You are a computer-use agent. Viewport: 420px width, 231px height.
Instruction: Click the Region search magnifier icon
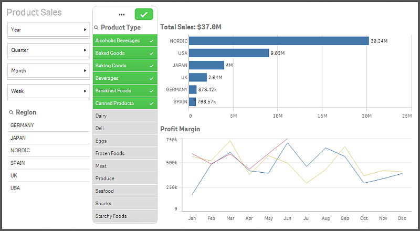tap(11, 112)
